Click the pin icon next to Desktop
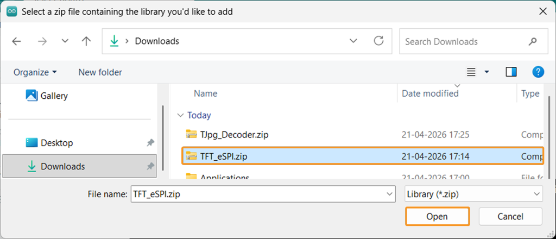Viewport: 556px width, 239px height. 150,143
